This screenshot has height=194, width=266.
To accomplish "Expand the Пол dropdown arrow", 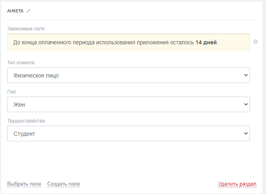I will tap(246, 104).
